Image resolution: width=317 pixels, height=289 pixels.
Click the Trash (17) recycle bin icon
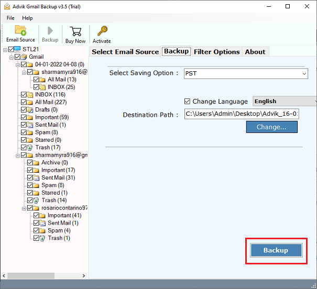coord(30,148)
